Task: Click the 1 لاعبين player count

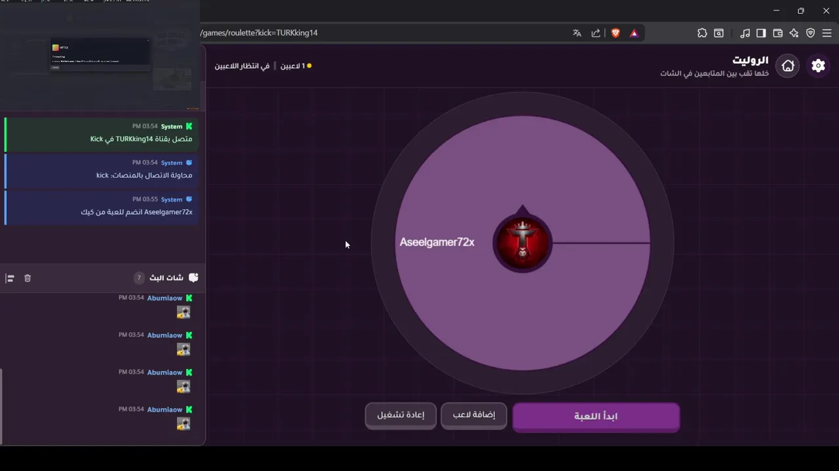Action: [x=296, y=66]
